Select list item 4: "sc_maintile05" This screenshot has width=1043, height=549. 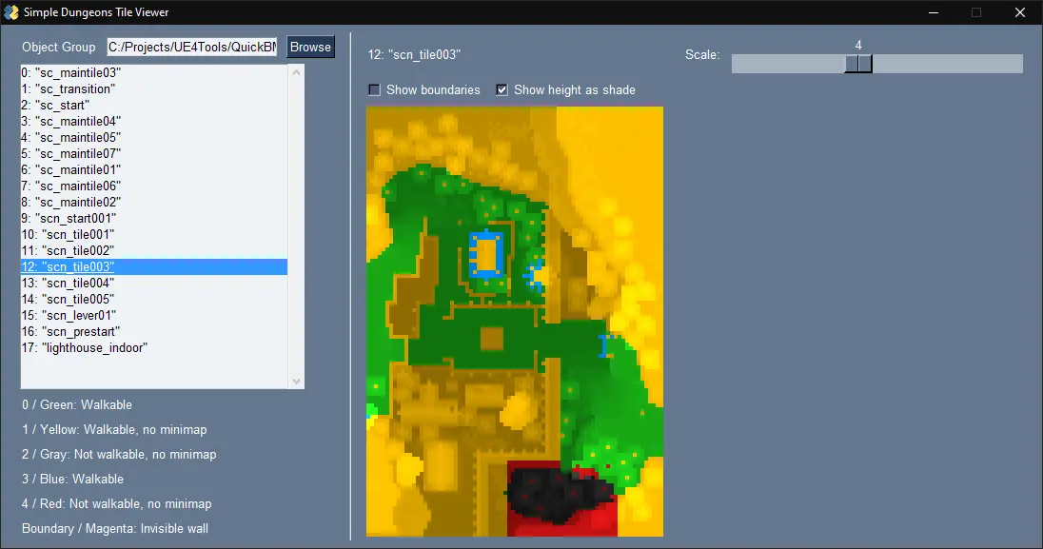(154, 138)
